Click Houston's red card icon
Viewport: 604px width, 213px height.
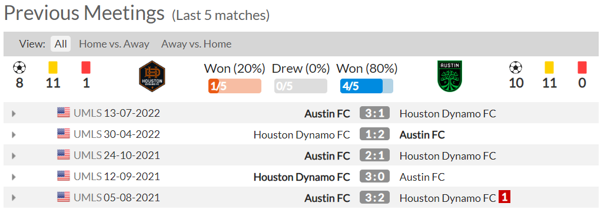(86, 68)
